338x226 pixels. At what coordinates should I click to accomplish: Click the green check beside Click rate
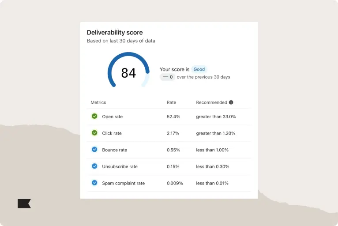[94, 133]
